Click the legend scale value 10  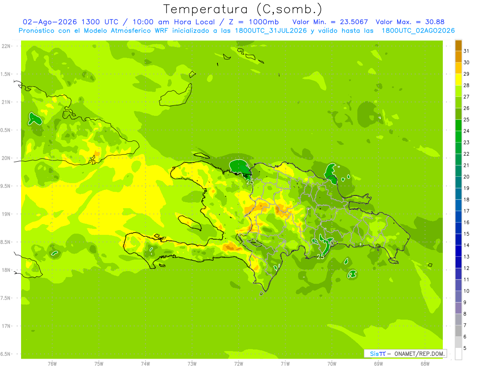(x=467, y=291)
